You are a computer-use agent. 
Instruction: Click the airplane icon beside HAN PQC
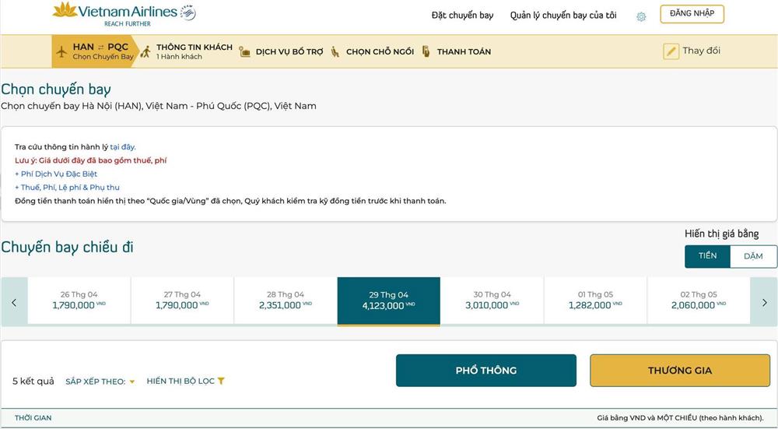[61, 52]
